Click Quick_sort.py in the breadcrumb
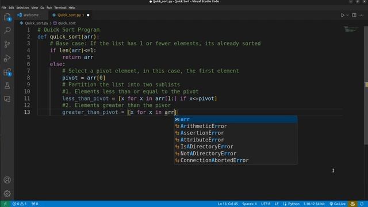The height and width of the screenshot is (207, 368). click(x=36, y=23)
